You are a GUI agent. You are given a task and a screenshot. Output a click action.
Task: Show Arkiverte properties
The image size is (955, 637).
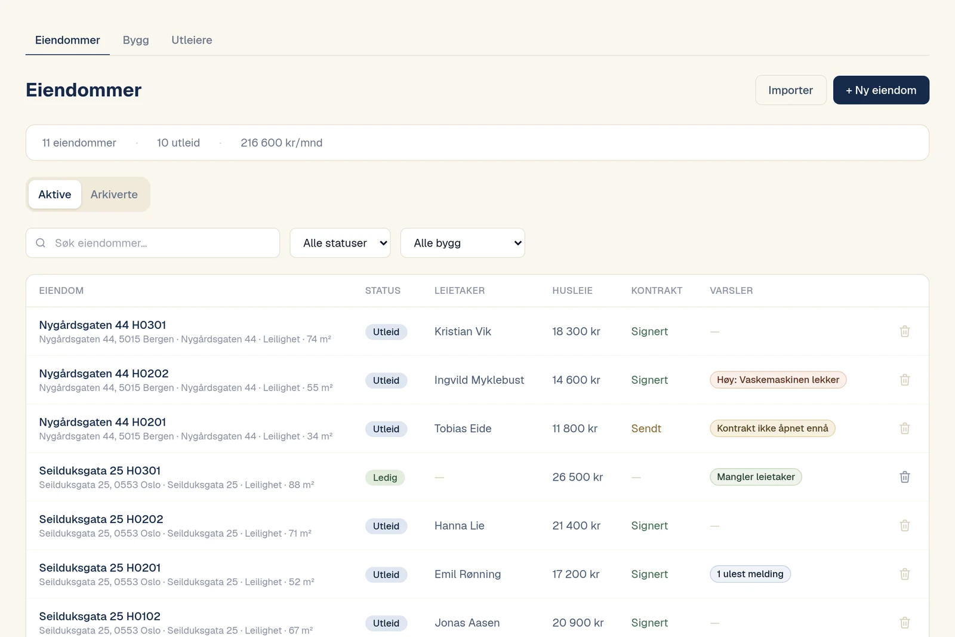coord(114,195)
